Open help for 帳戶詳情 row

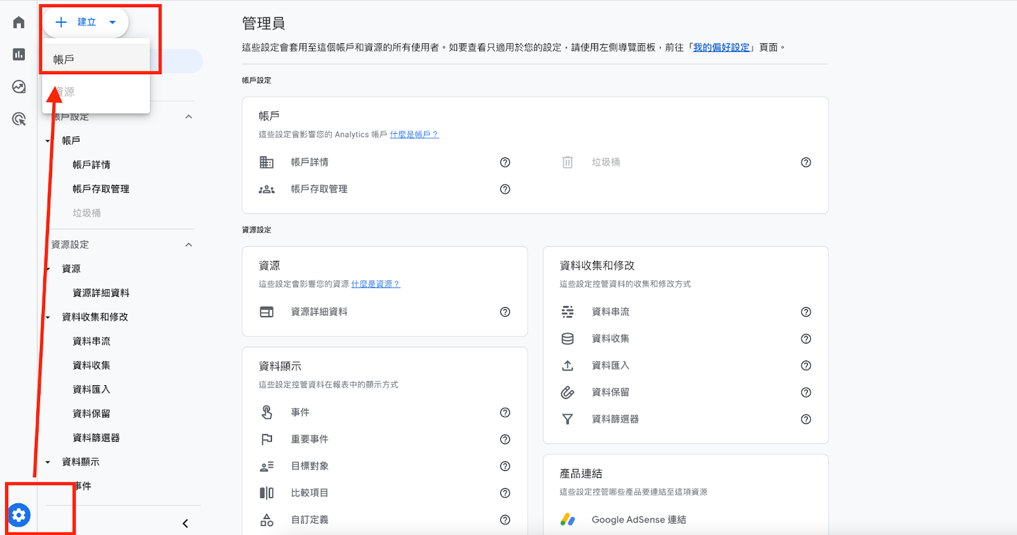[x=505, y=162]
